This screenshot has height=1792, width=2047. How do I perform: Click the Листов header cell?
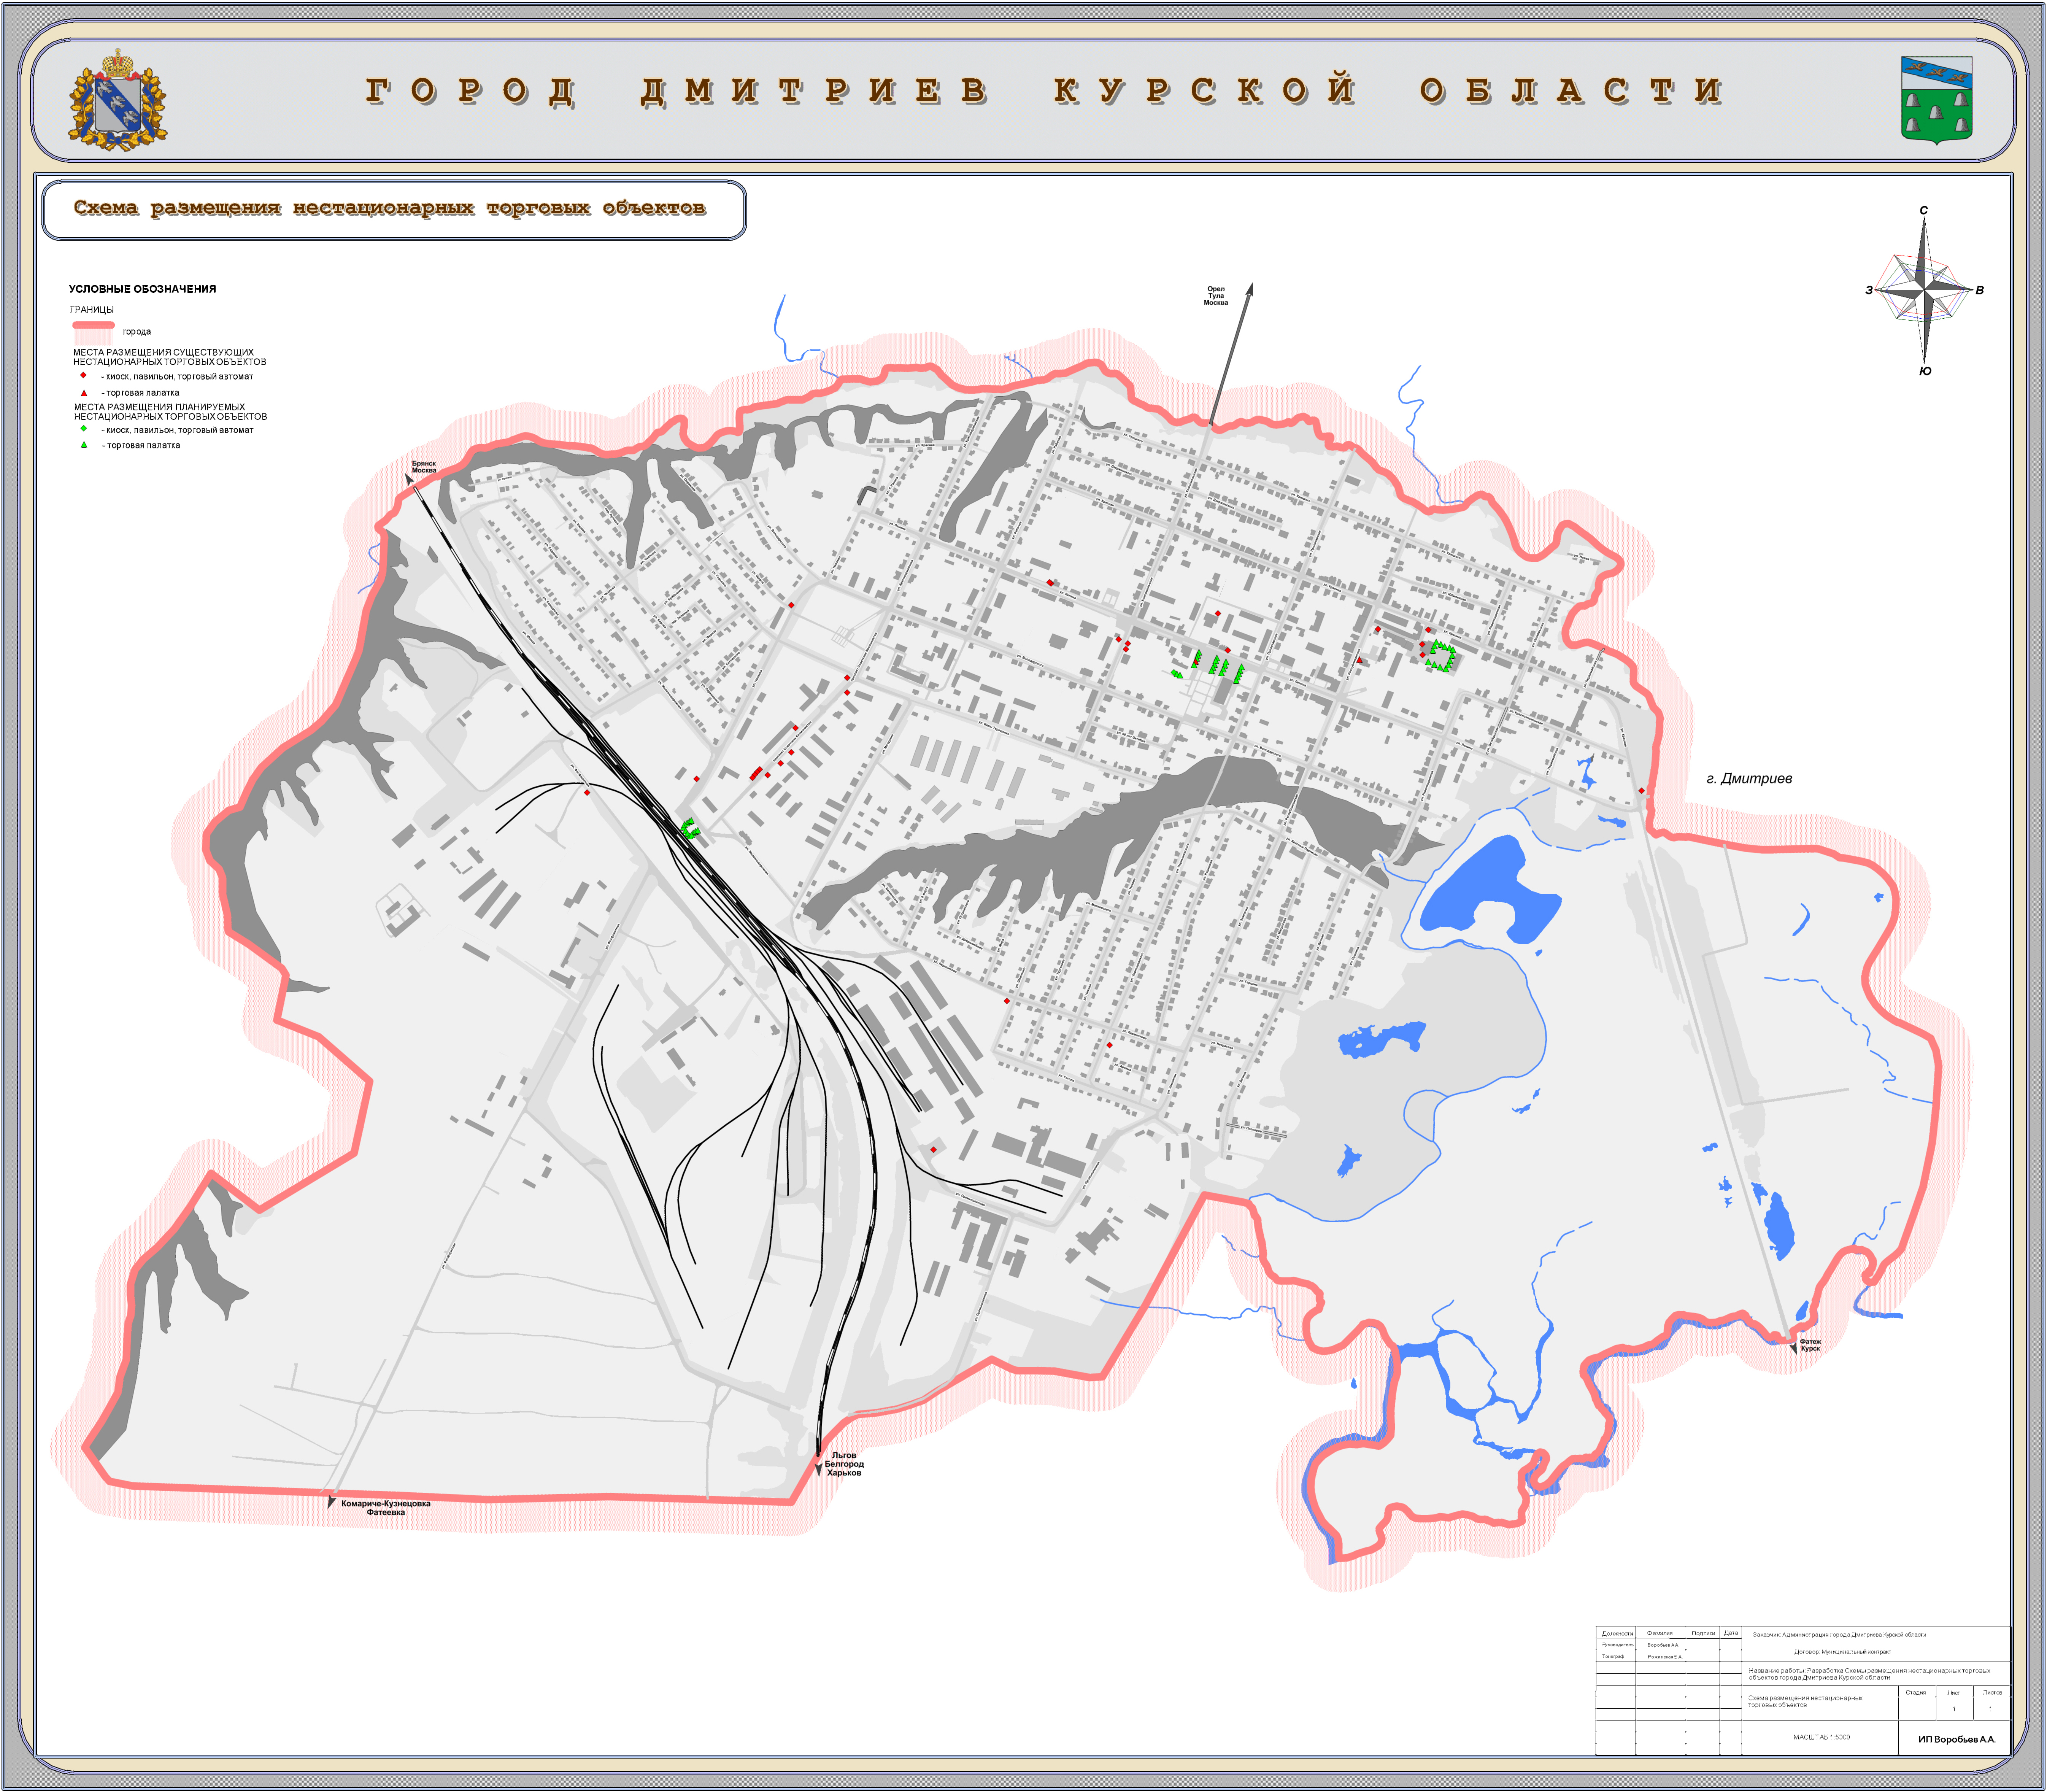(x=1992, y=1692)
